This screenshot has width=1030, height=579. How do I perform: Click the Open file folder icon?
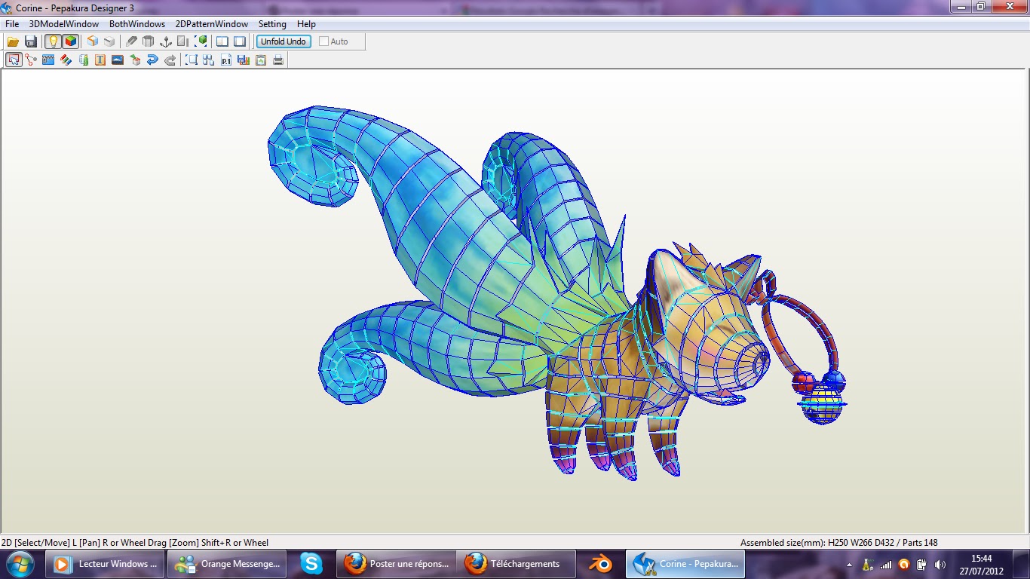pos(13,41)
